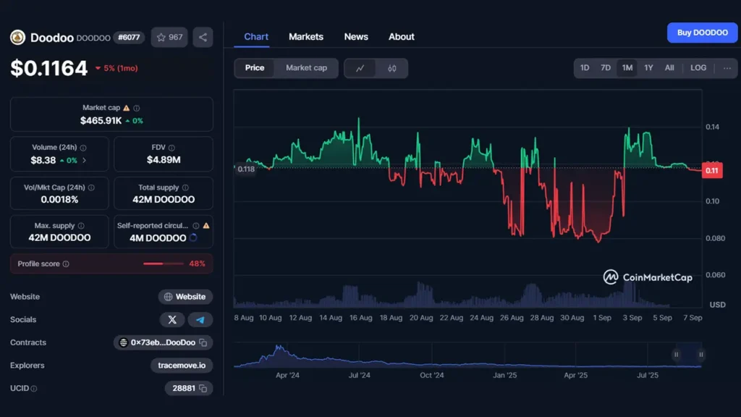Click the CoinMarketCap logo on the chart

648,277
